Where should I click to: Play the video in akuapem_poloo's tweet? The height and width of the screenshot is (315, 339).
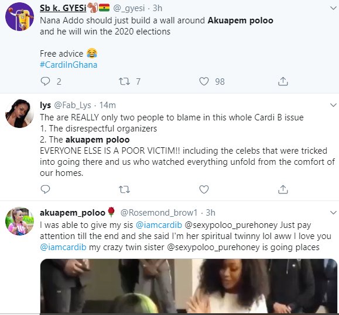point(189,286)
